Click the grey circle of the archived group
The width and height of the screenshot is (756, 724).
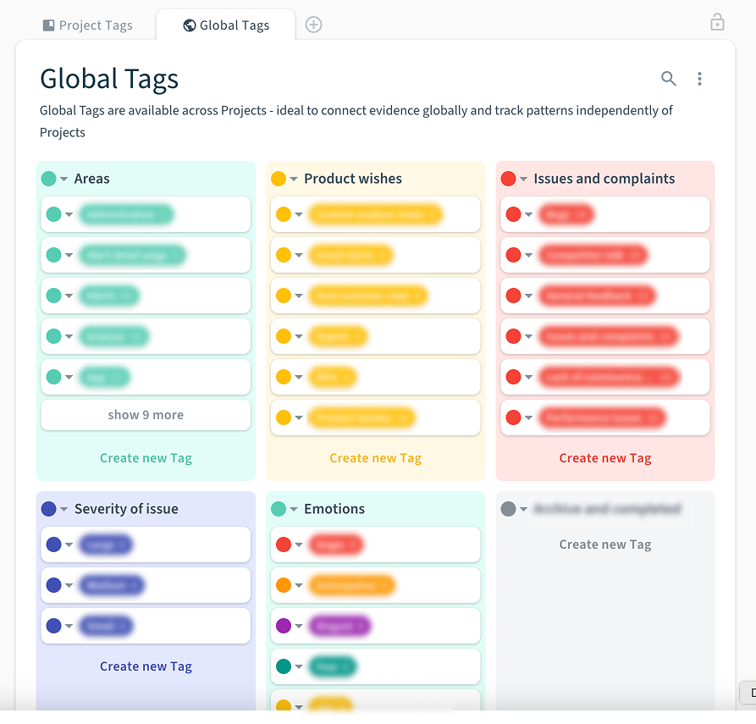pos(508,509)
